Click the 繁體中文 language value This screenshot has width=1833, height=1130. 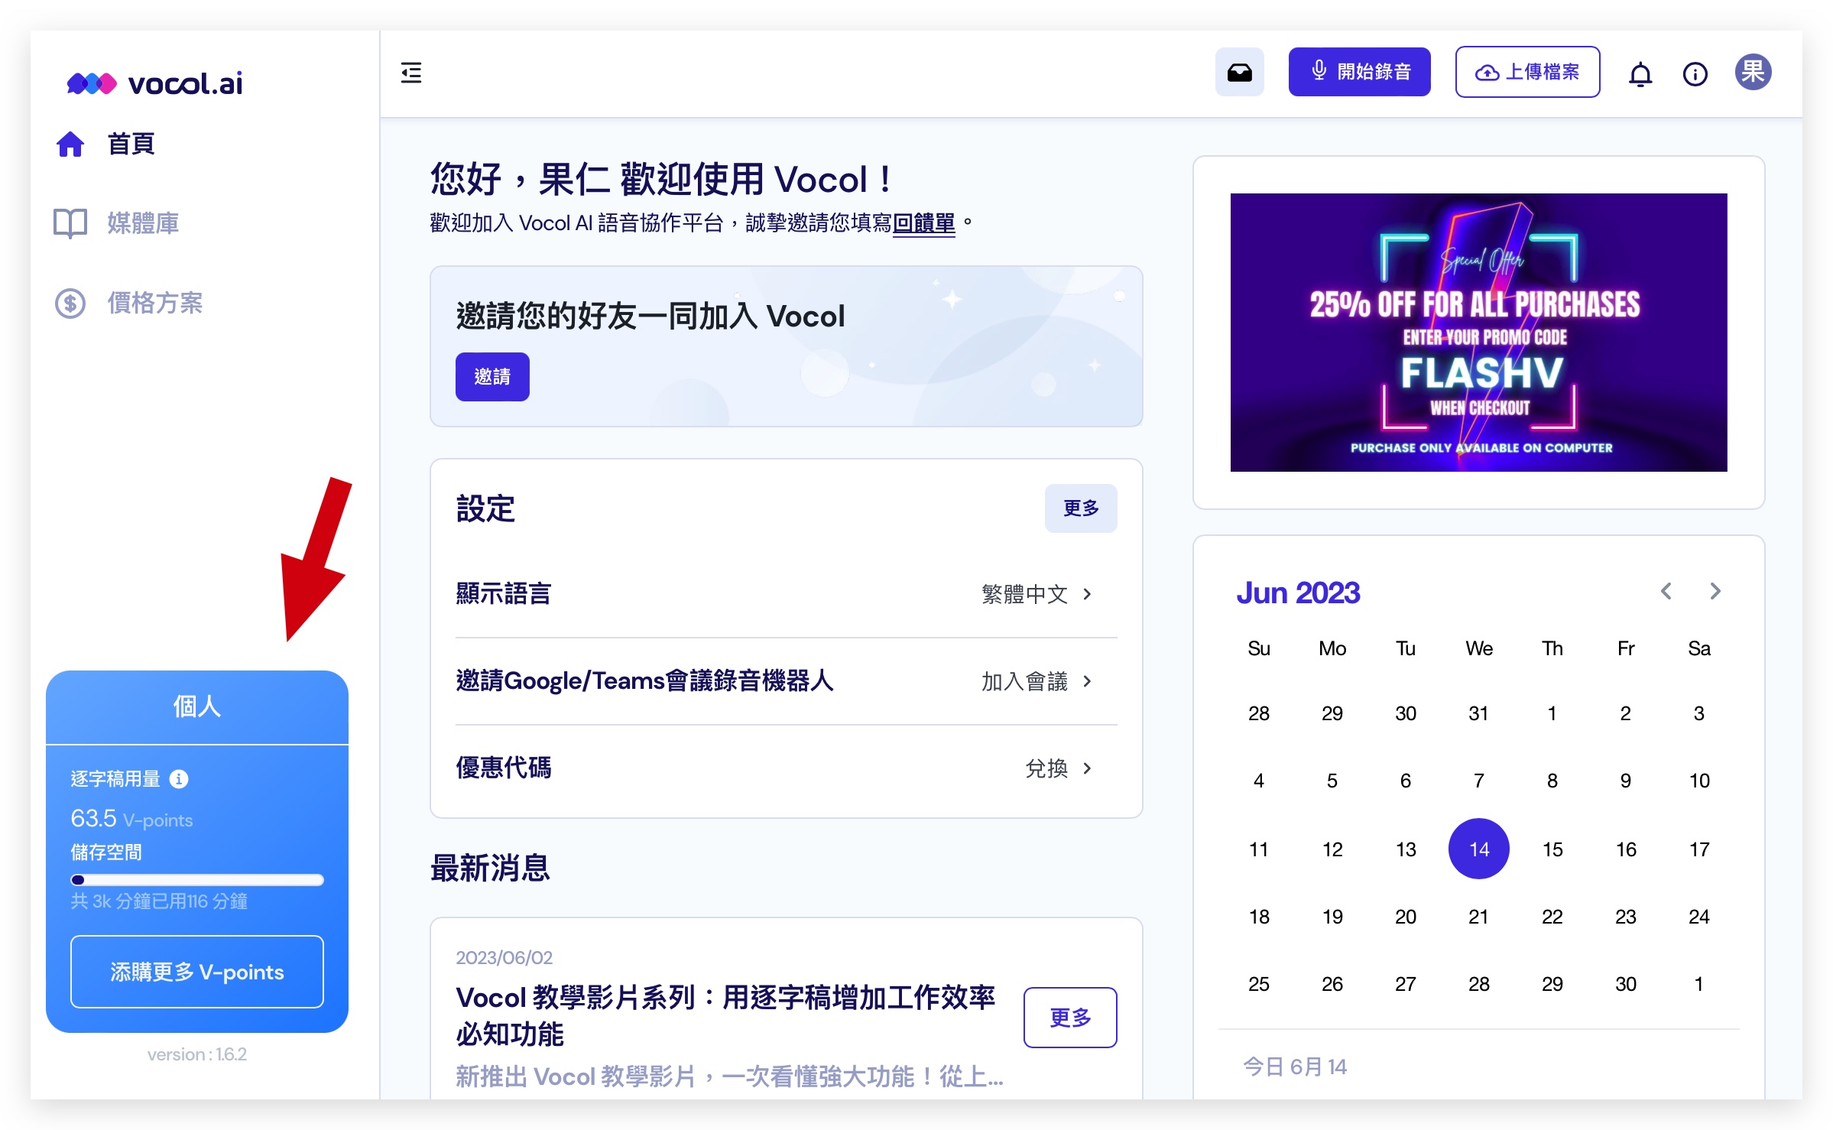tap(1024, 594)
